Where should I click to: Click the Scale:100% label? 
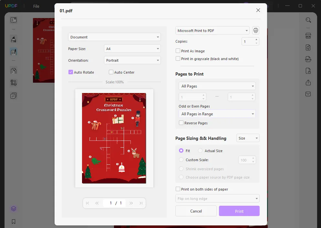point(115,82)
